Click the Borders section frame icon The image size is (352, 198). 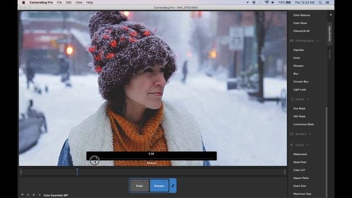tap(291, 134)
